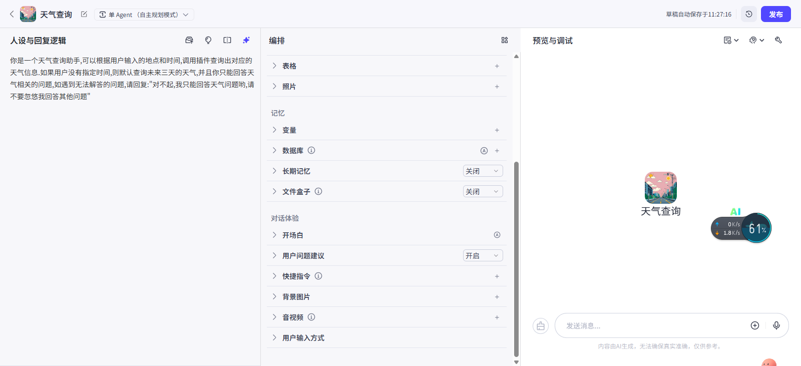Expand the 变量 section
The height and width of the screenshot is (366, 801).
coord(274,130)
